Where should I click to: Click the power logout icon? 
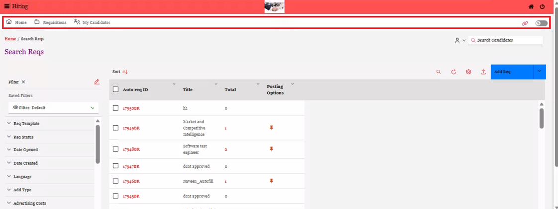[x=543, y=7]
